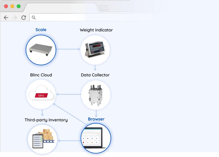Click the Browser laptop icon

pyautogui.click(x=96, y=138)
